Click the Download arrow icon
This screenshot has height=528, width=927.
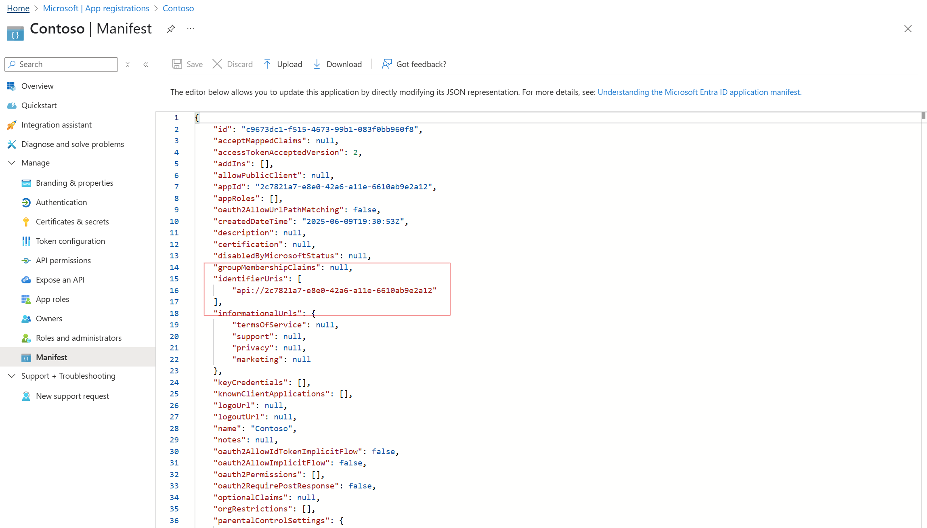pyautogui.click(x=317, y=64)
